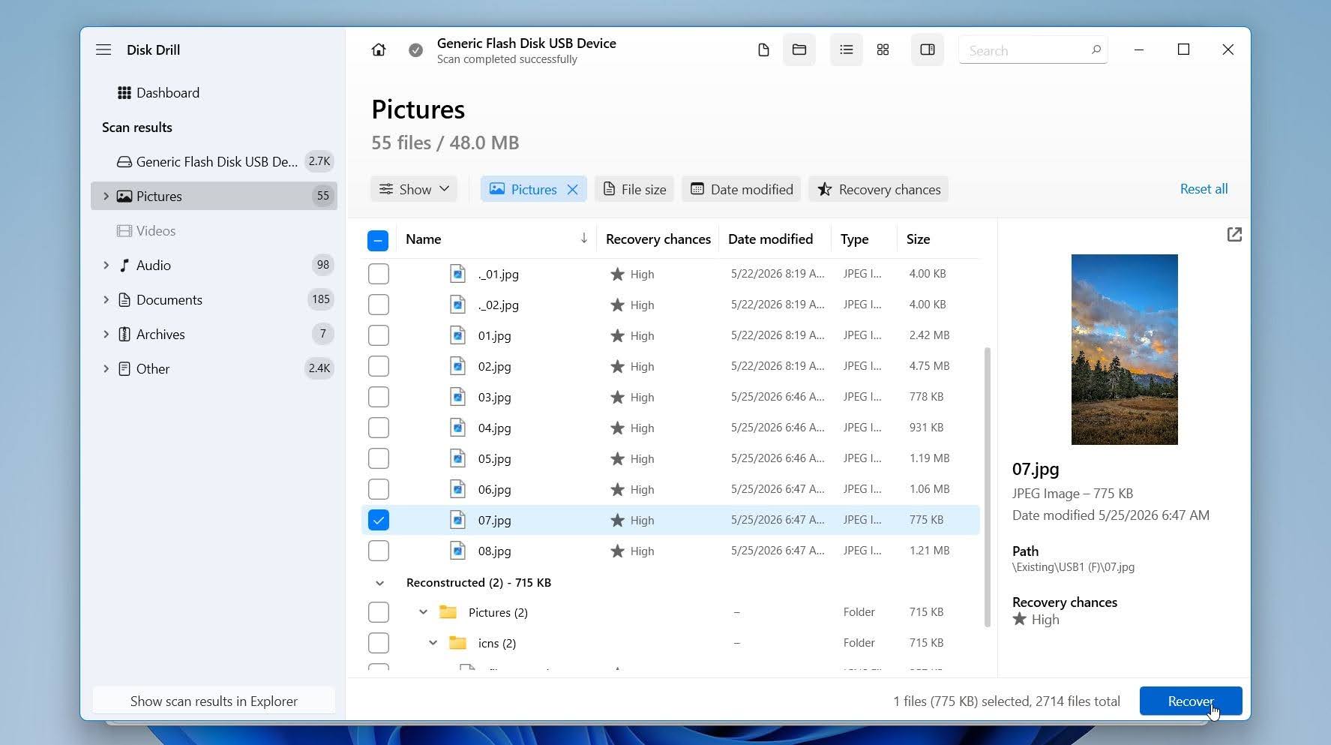This screenshot has width=1331, height=745.
Task: Check the box for ._02.jpg
Action: pyautogui.click(x=379, y=305)
